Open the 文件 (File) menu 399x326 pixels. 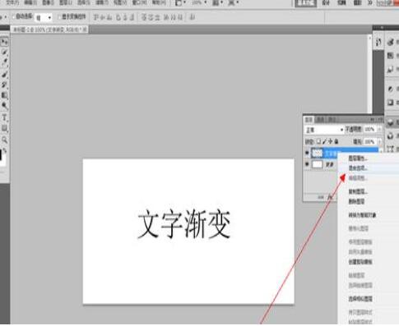[12, 2]
